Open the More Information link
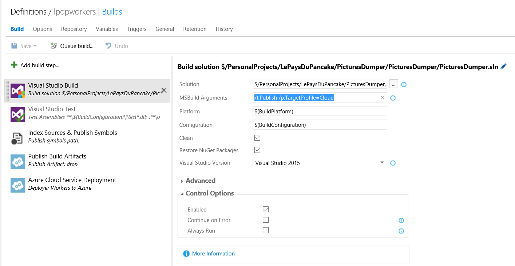Viewport: 515px width, 266px height. (213, 254)
